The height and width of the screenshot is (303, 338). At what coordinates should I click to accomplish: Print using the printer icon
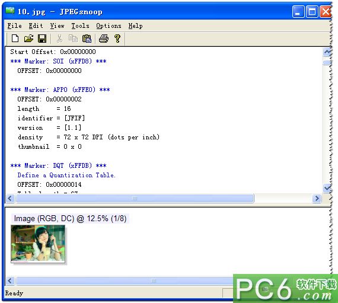click(104, 39)
